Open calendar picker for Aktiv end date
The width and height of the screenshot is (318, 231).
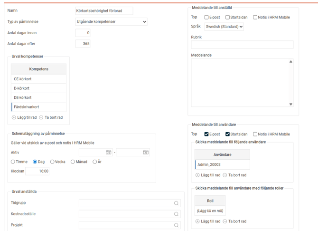click(x=146, y=153)
